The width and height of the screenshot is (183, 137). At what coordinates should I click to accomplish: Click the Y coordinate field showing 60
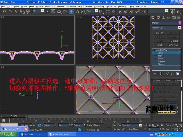(x=63, y=125)
